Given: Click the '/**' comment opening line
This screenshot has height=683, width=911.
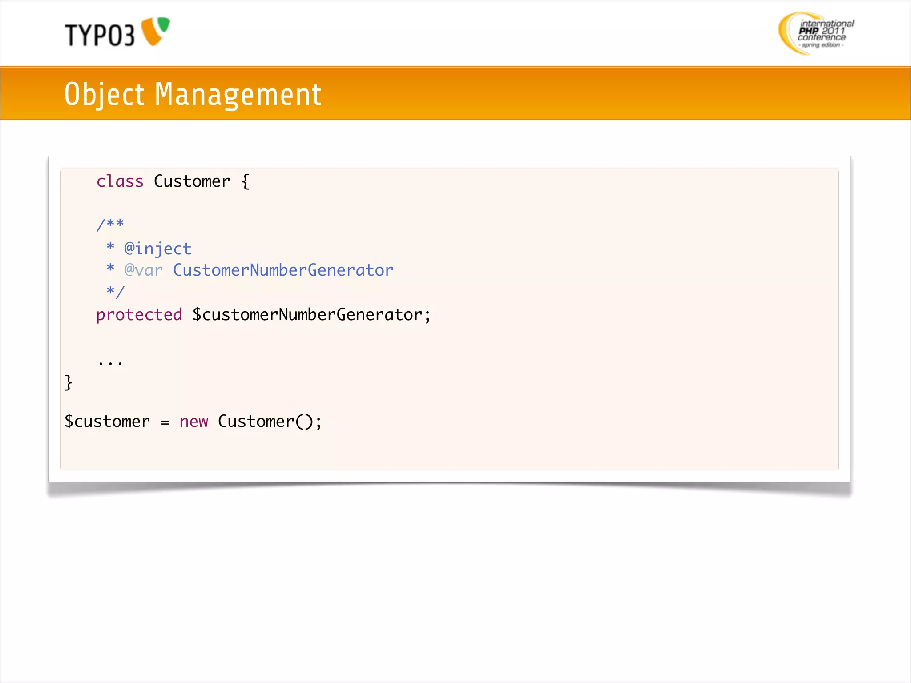Looking at the screenshot, I should click(x=110, y=224).
